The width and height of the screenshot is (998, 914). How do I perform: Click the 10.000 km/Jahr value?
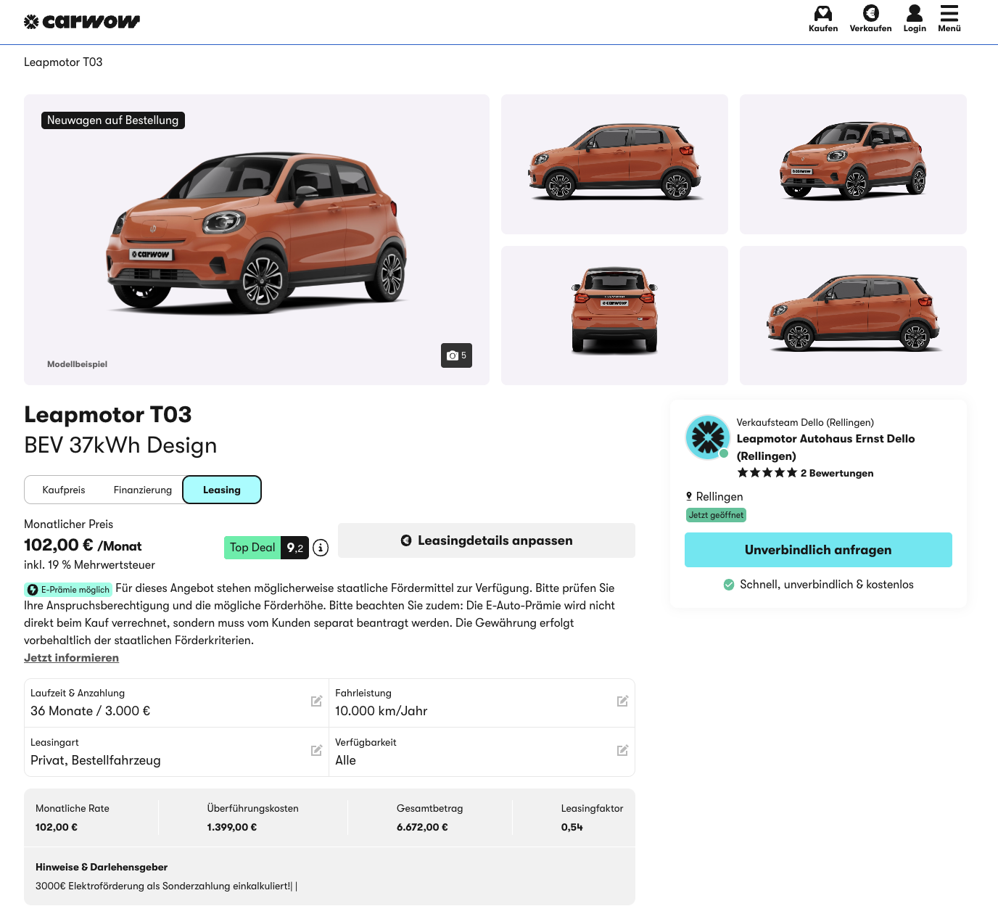382,711
